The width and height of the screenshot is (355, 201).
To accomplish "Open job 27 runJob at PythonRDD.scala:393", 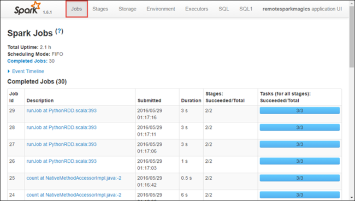I will point(62,144).
